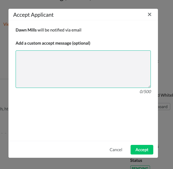The width and height of the screenshot is (173, 169).
Task: Focus the custom accept message text area
Action: (x=83, y=69)
